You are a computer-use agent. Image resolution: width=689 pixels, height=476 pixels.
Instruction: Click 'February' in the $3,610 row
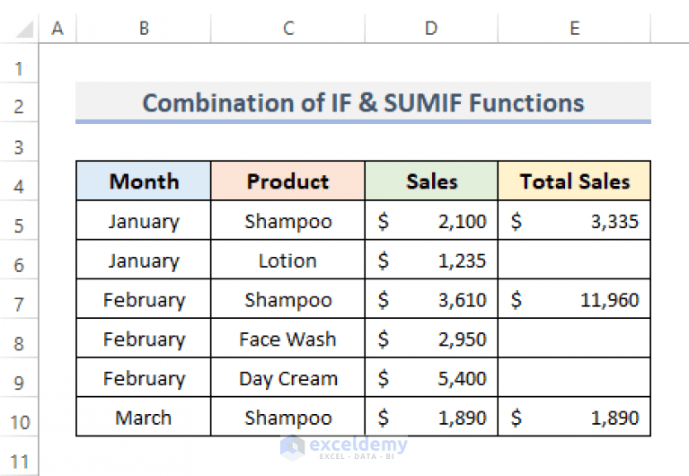[144, 299]
